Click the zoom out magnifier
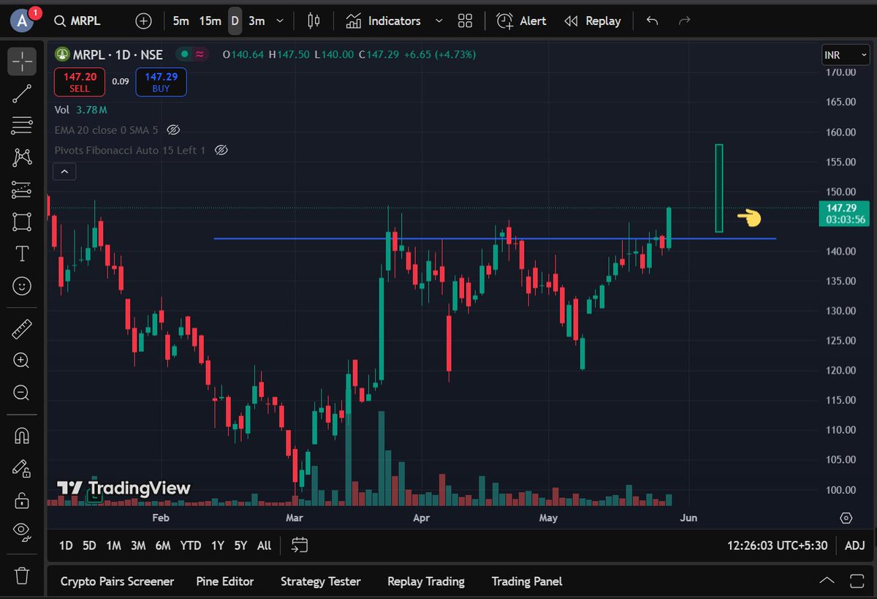 pos(22,393)
